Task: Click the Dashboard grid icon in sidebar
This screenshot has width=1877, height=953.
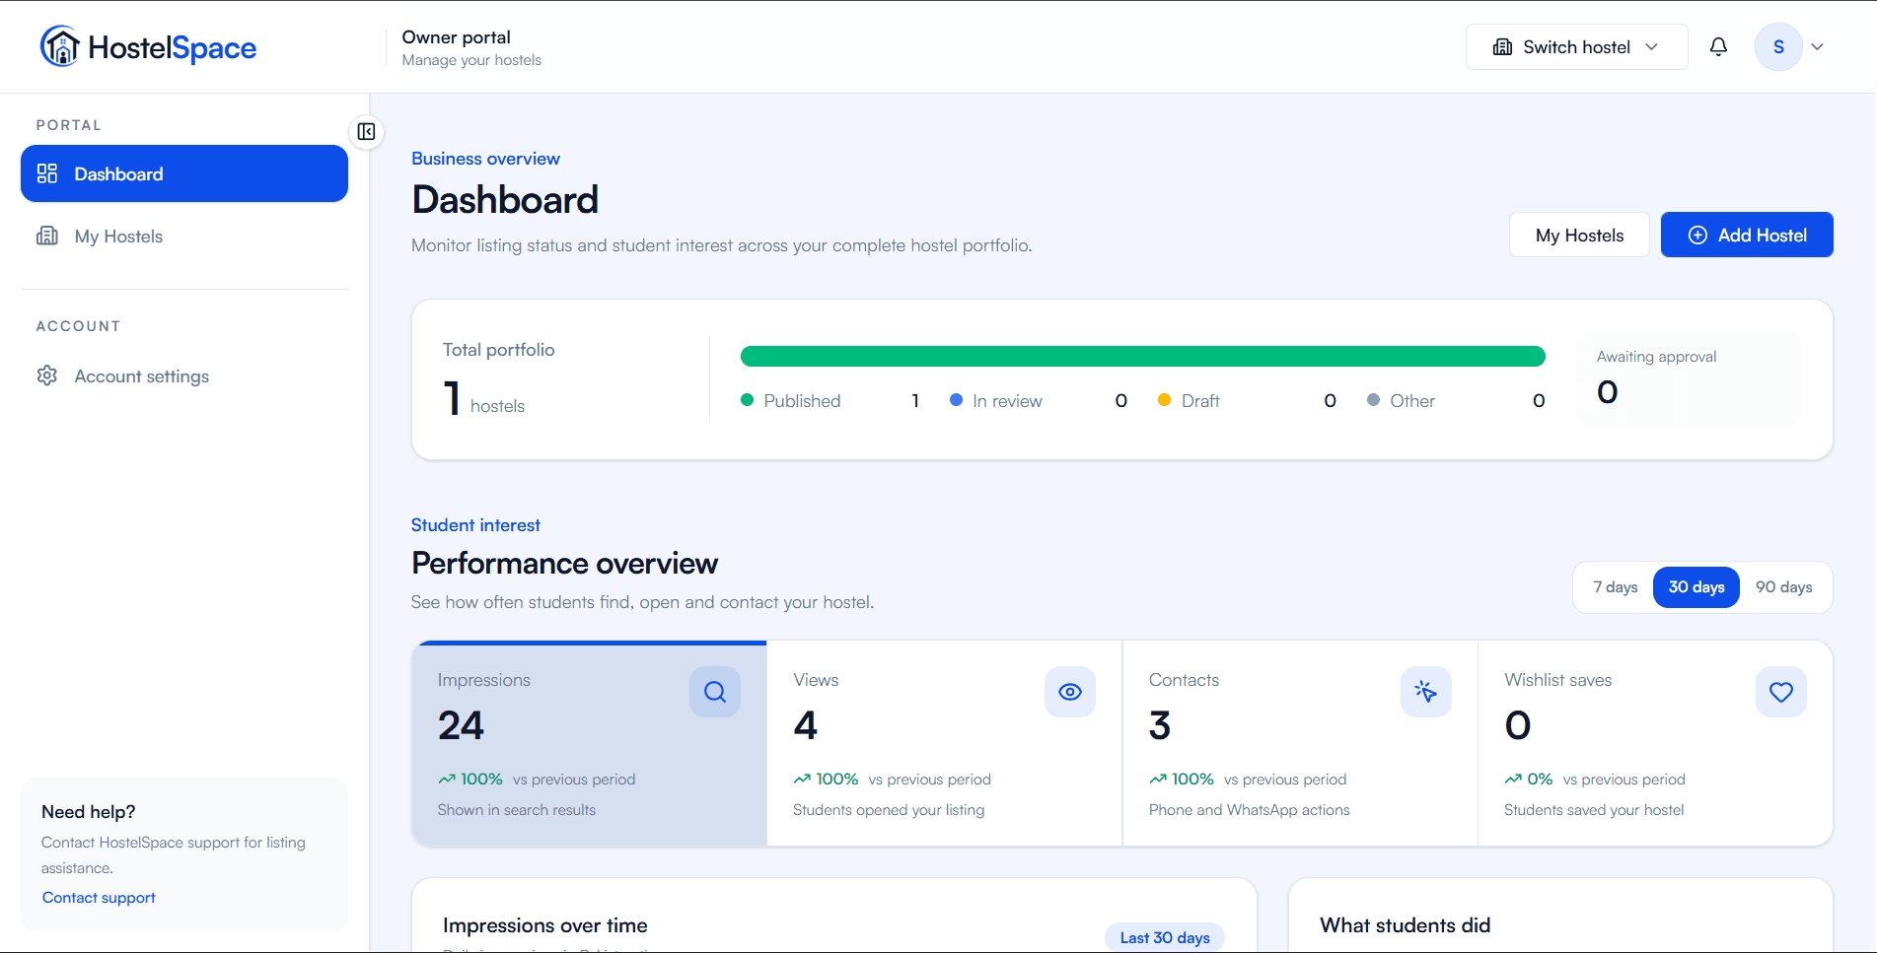Action: (x=47, y=173)
